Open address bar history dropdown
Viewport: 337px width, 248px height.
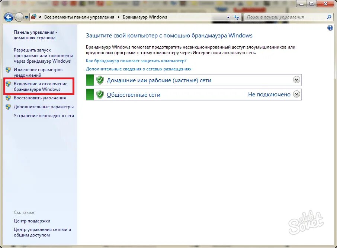pyautogui.click(x=228, y=17)
